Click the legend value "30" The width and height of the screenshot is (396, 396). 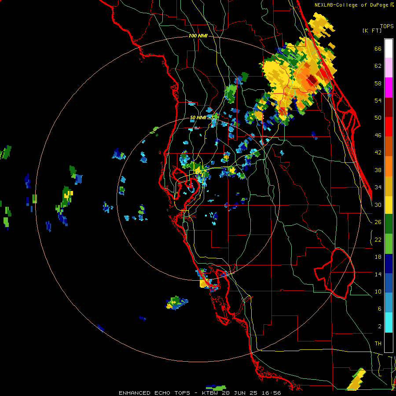[x=378, y=205]
